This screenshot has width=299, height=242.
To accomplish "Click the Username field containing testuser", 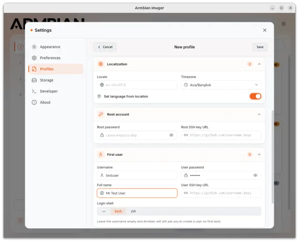I will tap(137, 175).
